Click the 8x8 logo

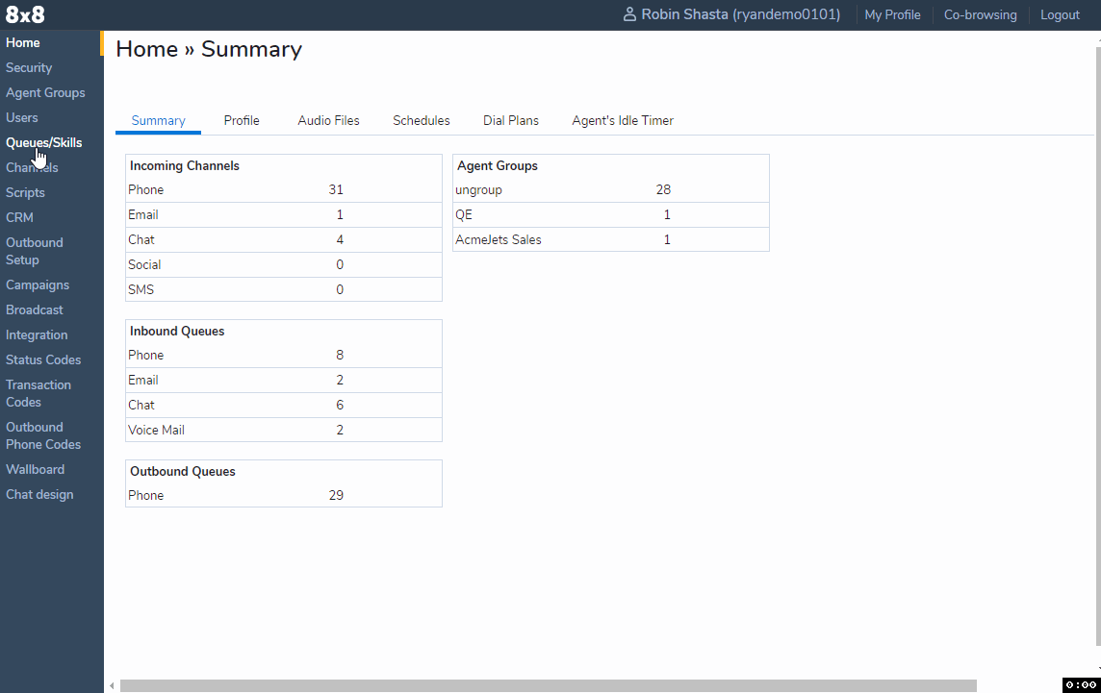point(25,14)
